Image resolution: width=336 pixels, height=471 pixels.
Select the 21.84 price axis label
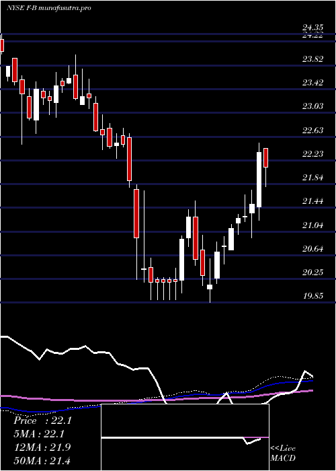(x=312, y=178)
